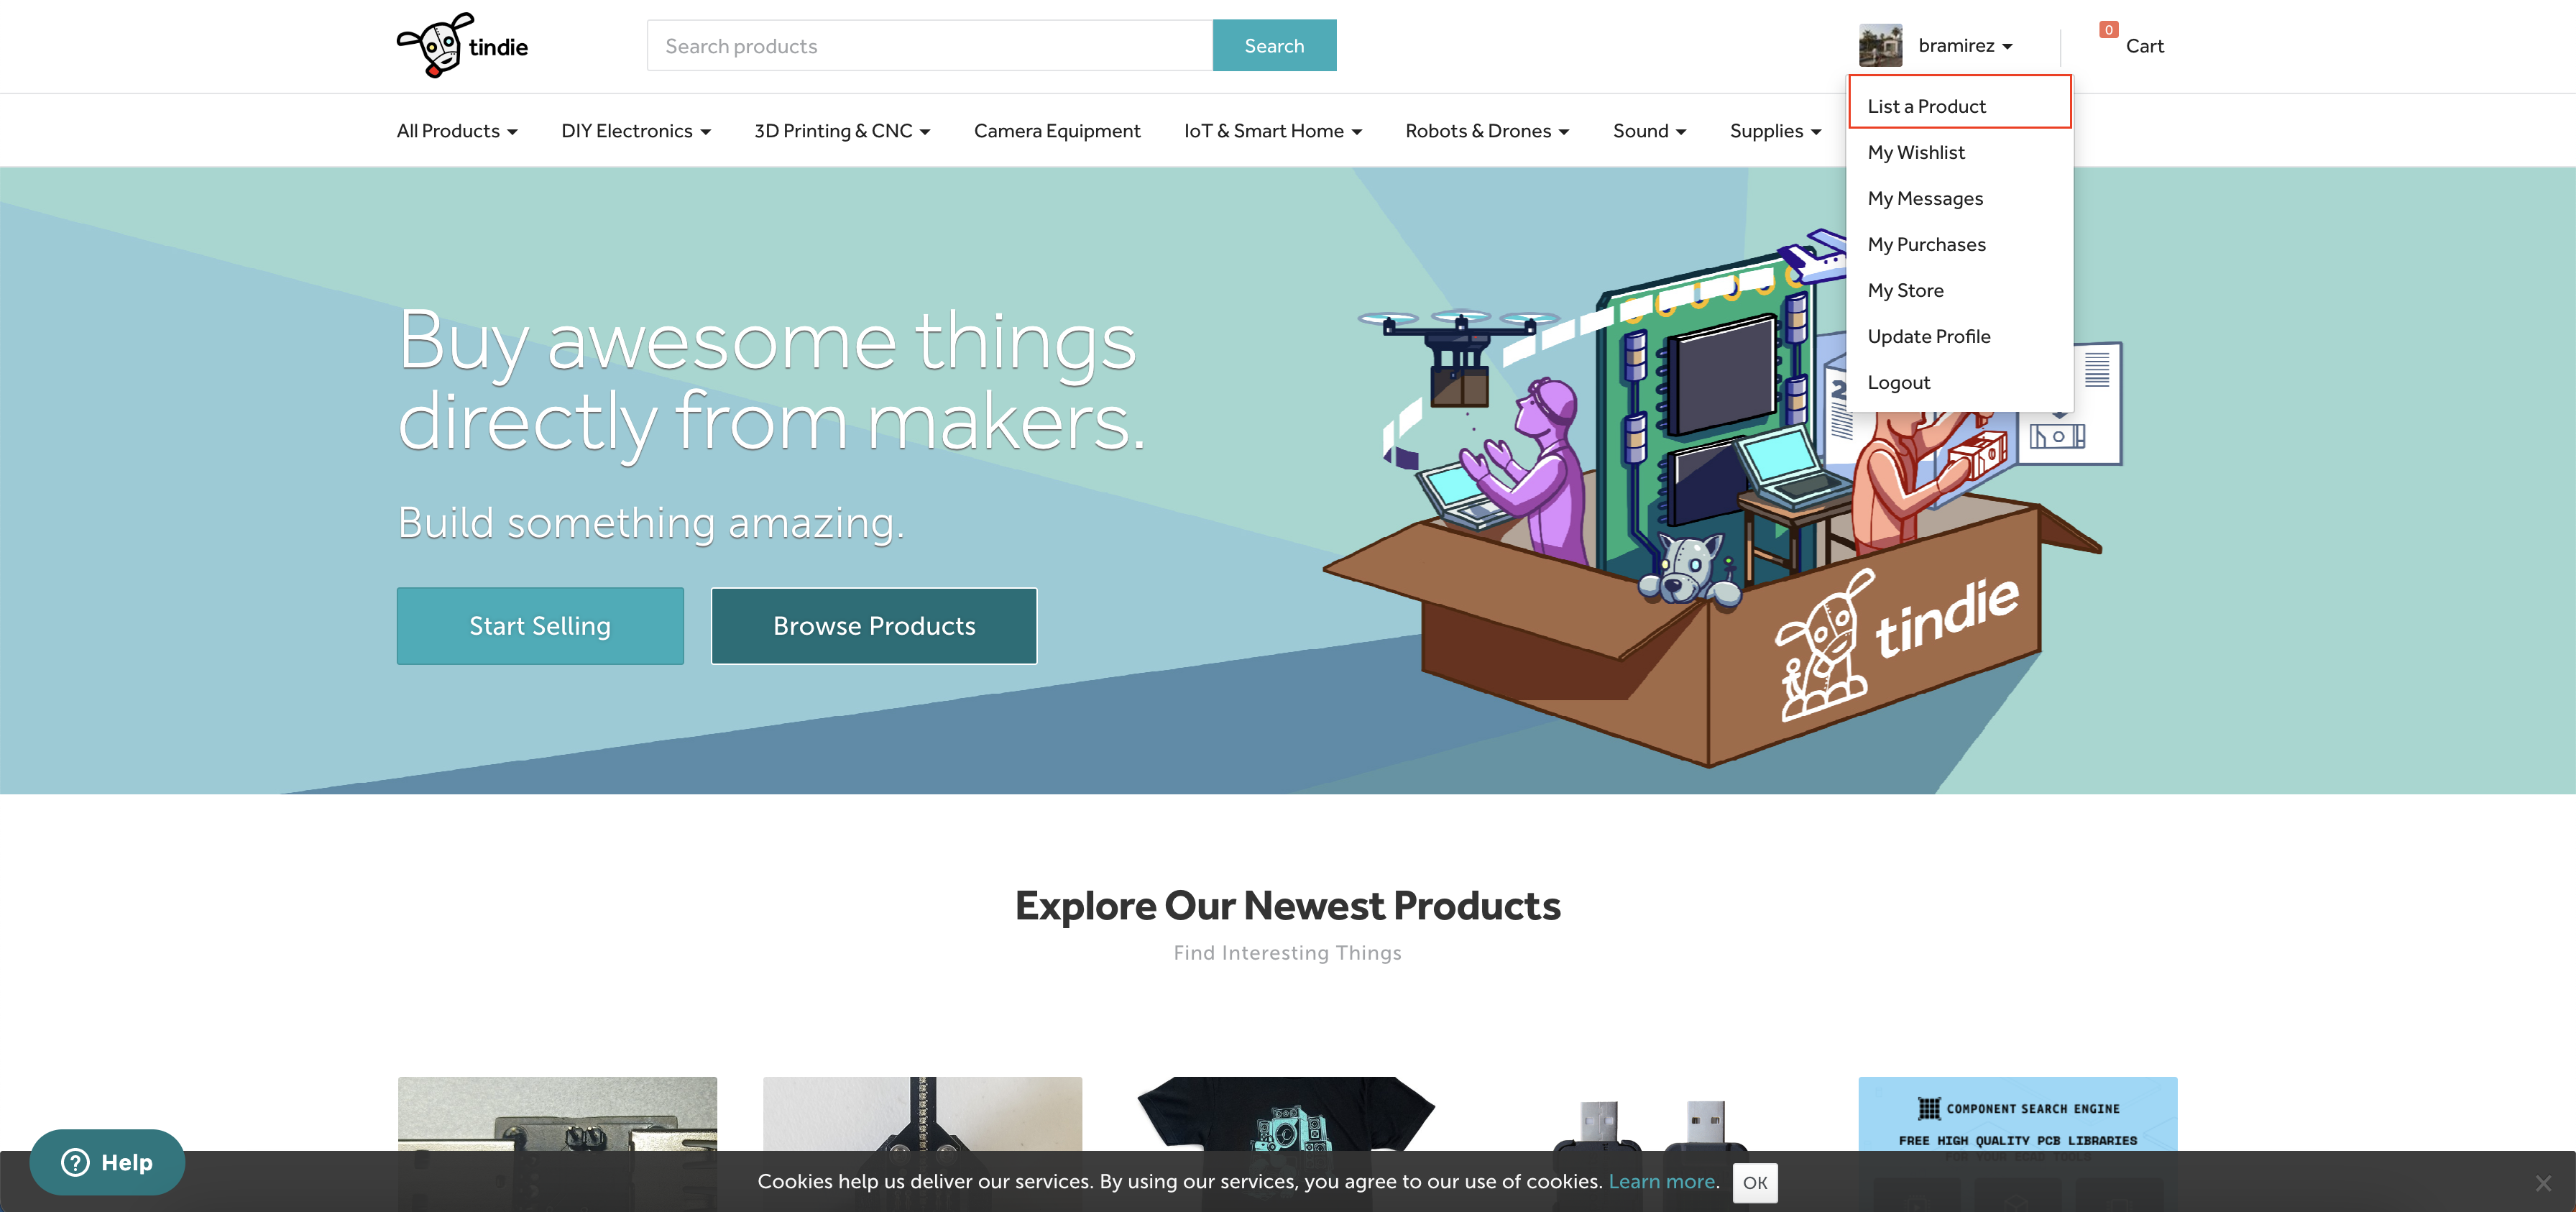
Task: Open the bramirez profile avatar
Action: [1880, 46]
